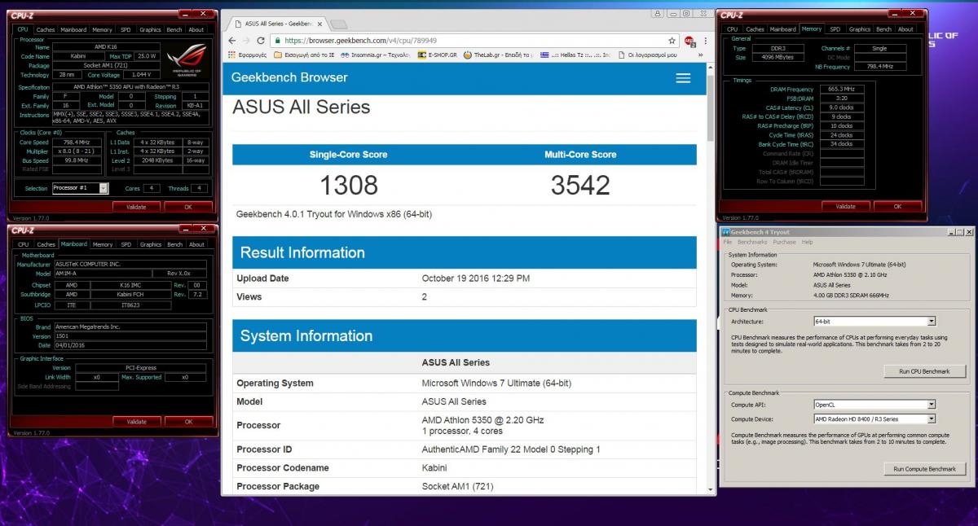Viewport: 978px width, 526px height.
Task: Open the TheLab.gr bookmark
Action: [x=498, y=55]
